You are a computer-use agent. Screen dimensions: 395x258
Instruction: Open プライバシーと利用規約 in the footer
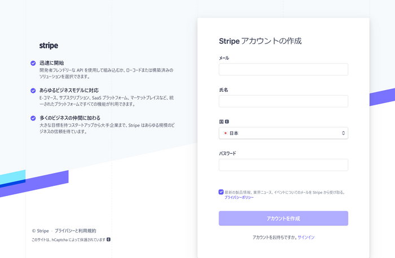[x=75, y=231]
